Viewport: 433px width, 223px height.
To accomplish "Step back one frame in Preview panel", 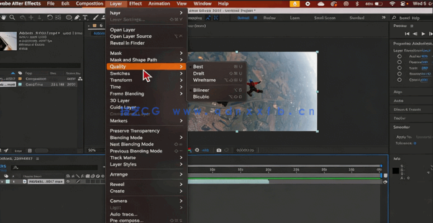I will coord(415,33).
